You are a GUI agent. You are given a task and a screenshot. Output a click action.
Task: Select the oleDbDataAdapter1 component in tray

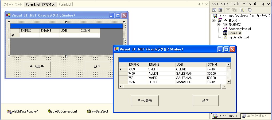tap(23, 111)
